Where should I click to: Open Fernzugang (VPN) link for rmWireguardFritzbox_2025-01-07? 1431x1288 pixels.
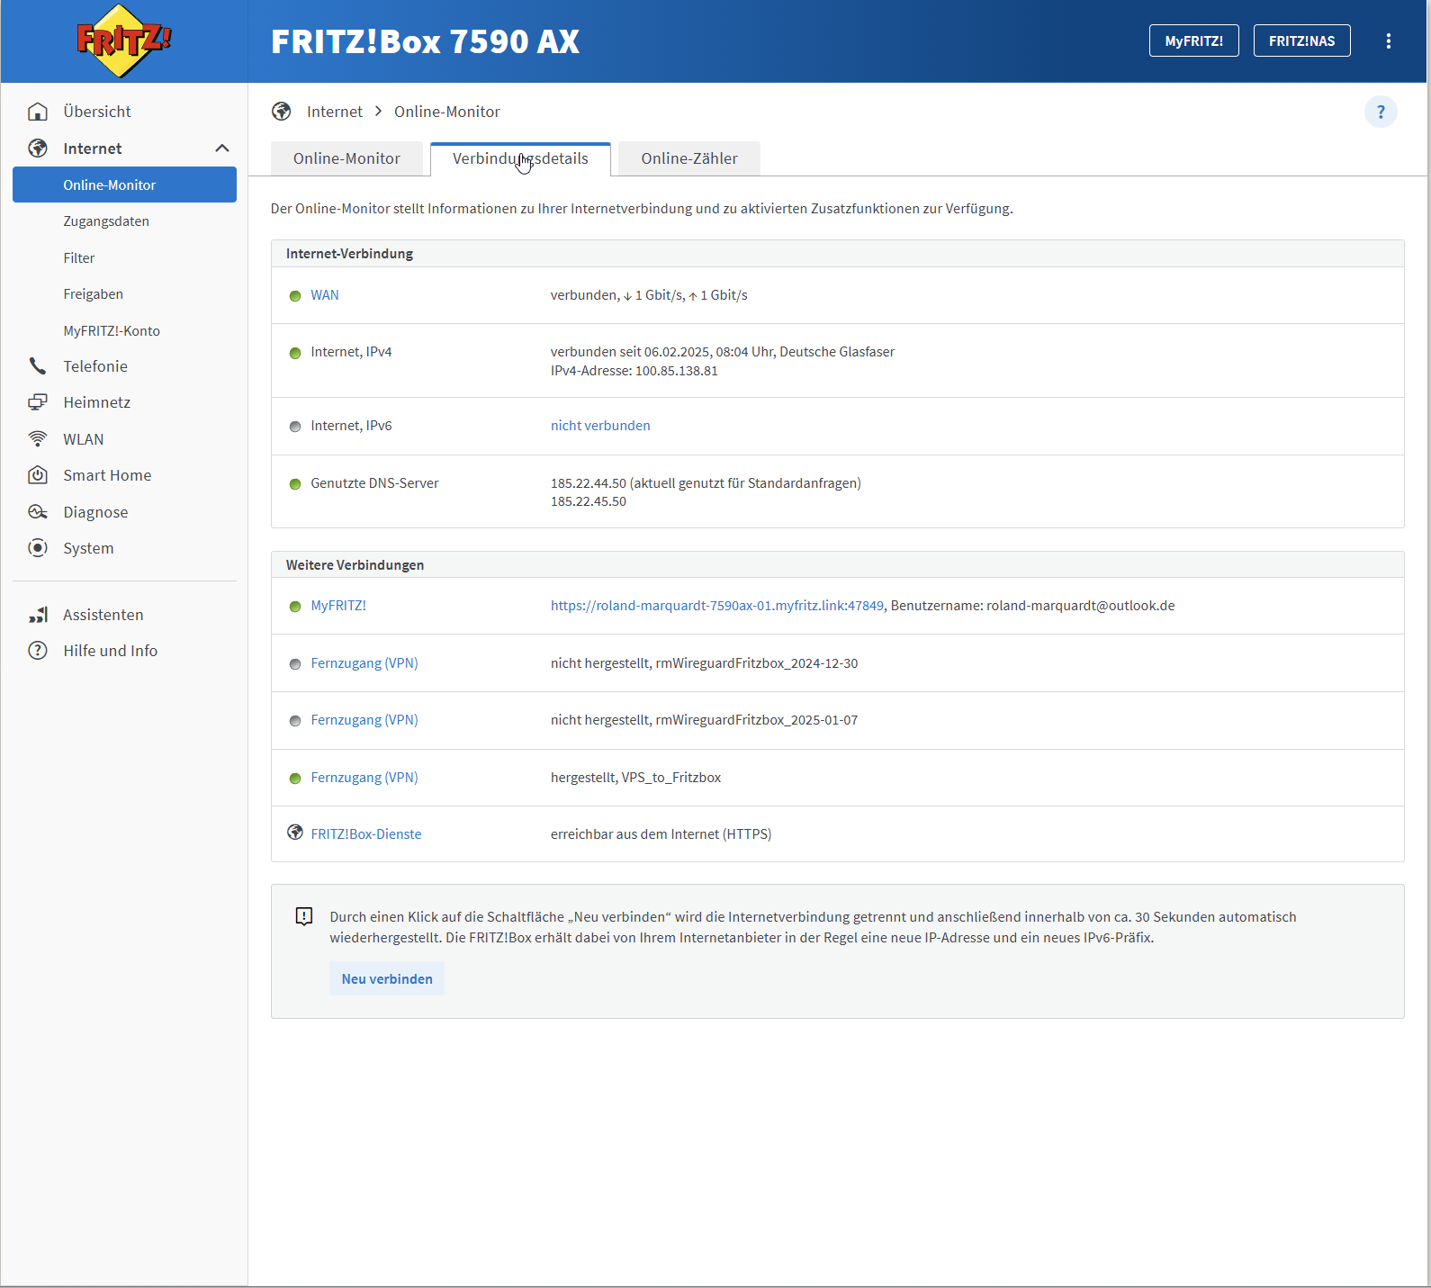pos(364,720)
